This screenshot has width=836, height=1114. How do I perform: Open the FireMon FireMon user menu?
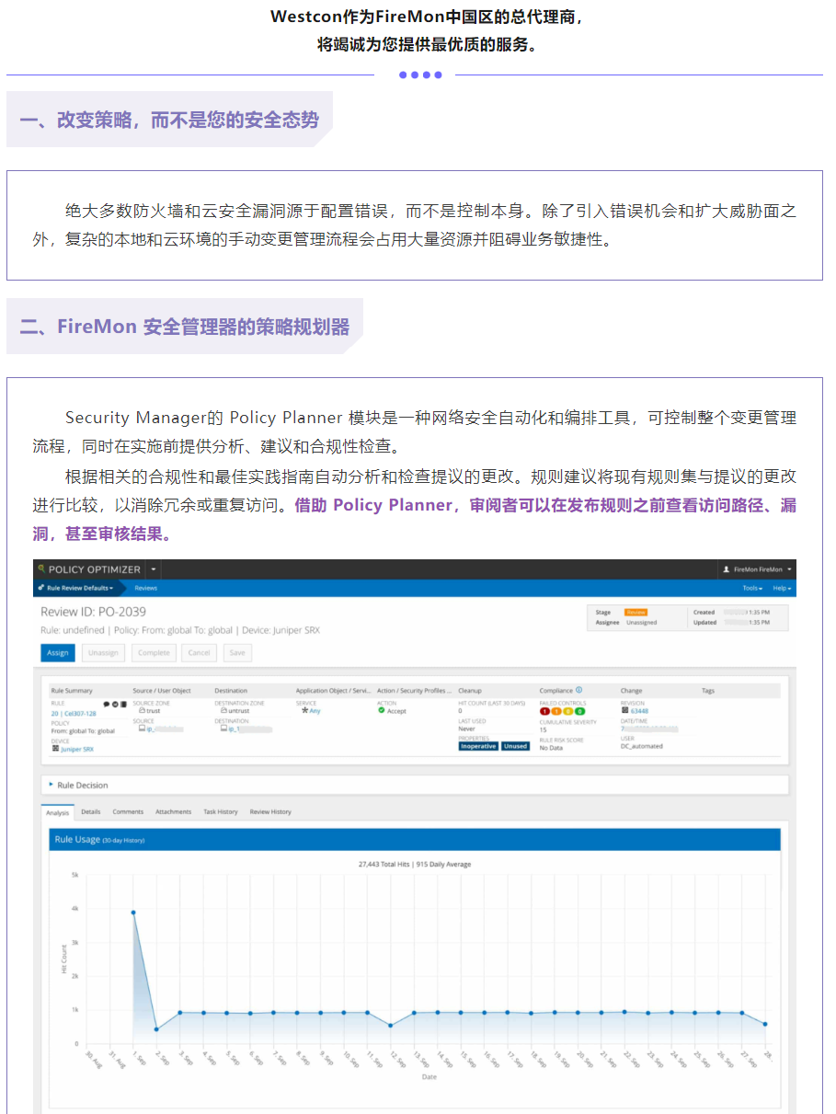(758, 569)
